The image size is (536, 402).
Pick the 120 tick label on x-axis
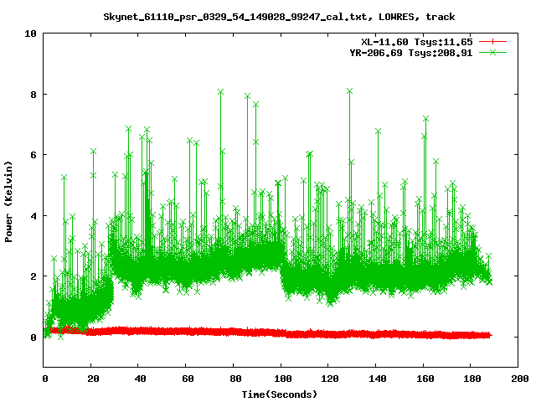coord(330,379)
